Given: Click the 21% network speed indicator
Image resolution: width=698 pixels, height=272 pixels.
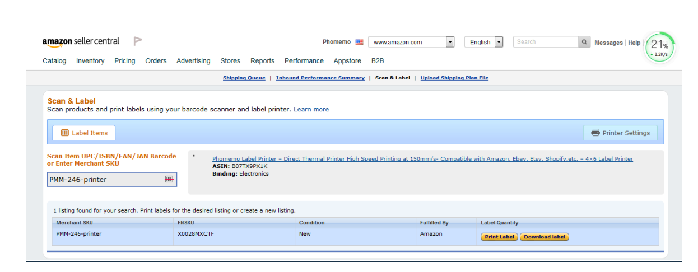Looking at the screenshot, I should (660, 48).
